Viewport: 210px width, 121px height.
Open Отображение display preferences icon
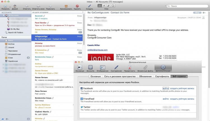pos(102,69)
